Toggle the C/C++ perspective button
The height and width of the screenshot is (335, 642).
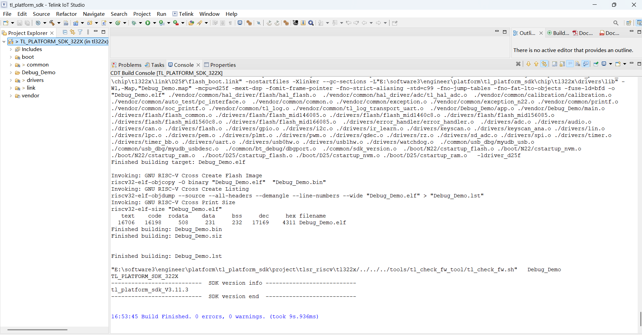pyautogui.click(x=639, y=23)
